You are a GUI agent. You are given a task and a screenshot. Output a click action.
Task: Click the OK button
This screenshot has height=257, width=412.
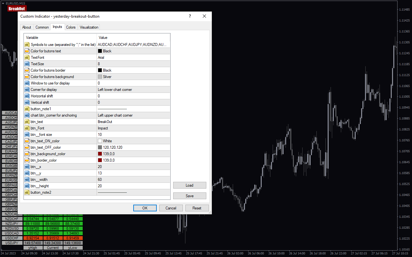(x=145, y=208)
